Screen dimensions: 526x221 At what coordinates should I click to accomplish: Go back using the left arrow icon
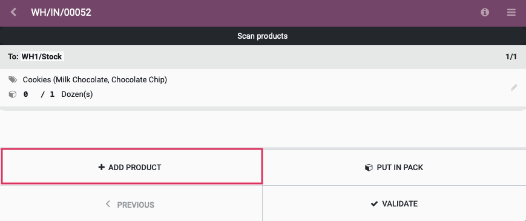click(13, 12)
